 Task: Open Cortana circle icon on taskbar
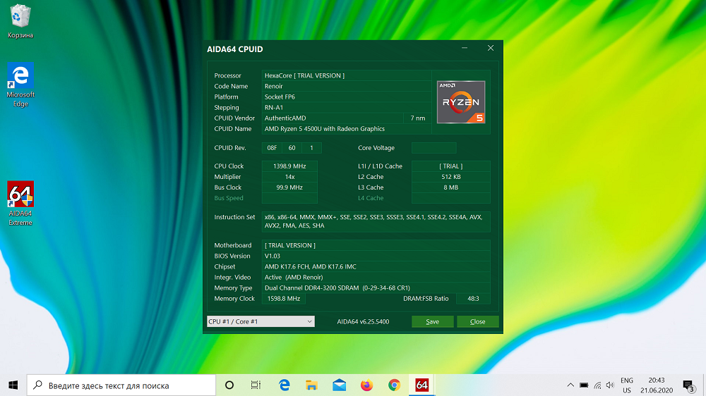229,385
